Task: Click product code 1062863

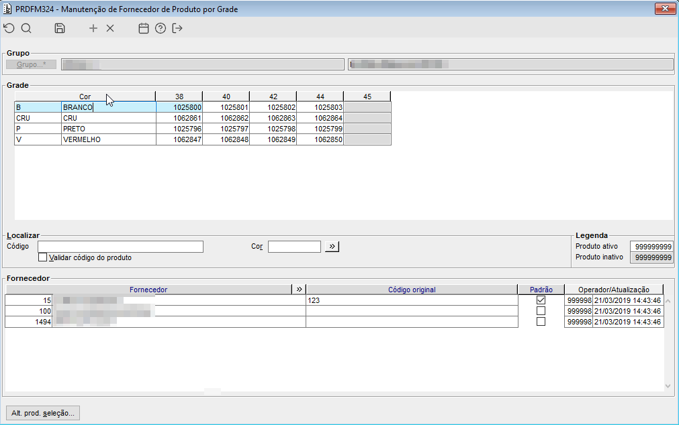Action: pyautogui.click(x=273, y=118)
